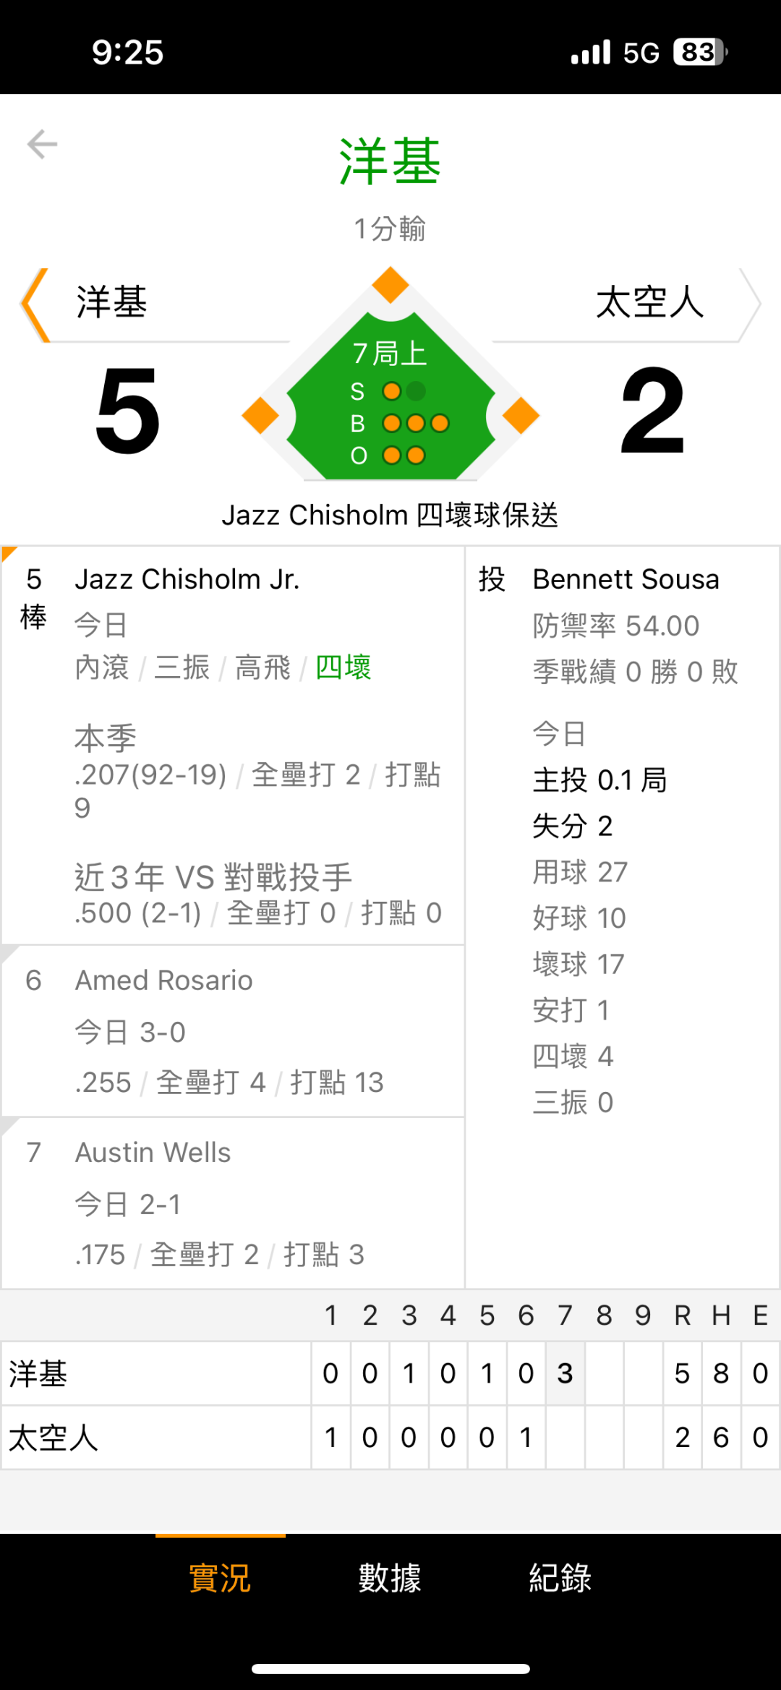Select the 實況 live tab
The width and height of the screenshot is (781, 1690).
click(220, 1577)
